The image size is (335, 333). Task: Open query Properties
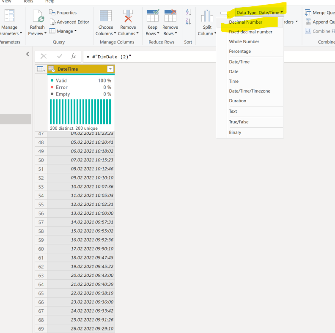[x=63, y=13]
